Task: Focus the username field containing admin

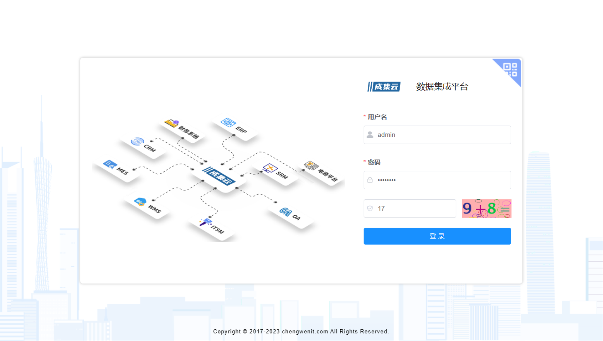Action: (x=441, y=135)
